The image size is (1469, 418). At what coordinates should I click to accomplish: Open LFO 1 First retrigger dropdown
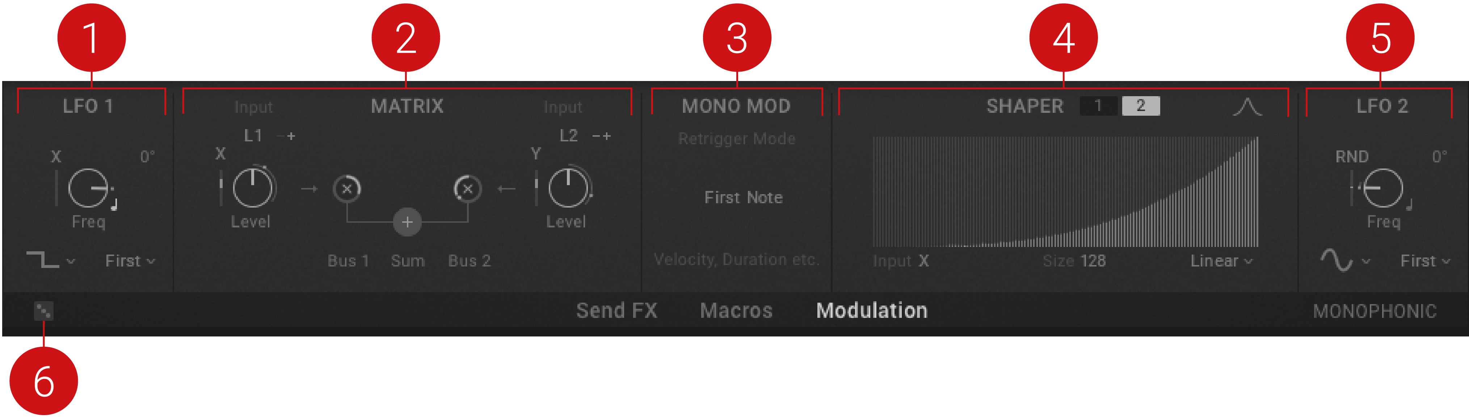[x=130, y=261]
